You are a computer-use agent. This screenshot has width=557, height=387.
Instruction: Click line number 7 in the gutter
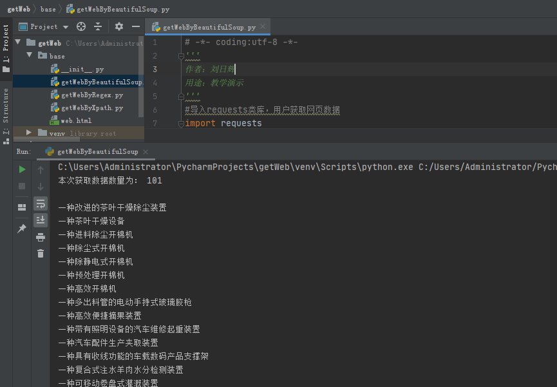tap(155, 124)
